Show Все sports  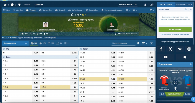[x=6, y=10]
